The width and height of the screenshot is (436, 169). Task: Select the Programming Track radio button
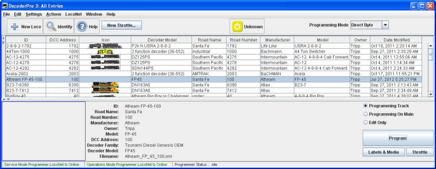tap(366, 106)
